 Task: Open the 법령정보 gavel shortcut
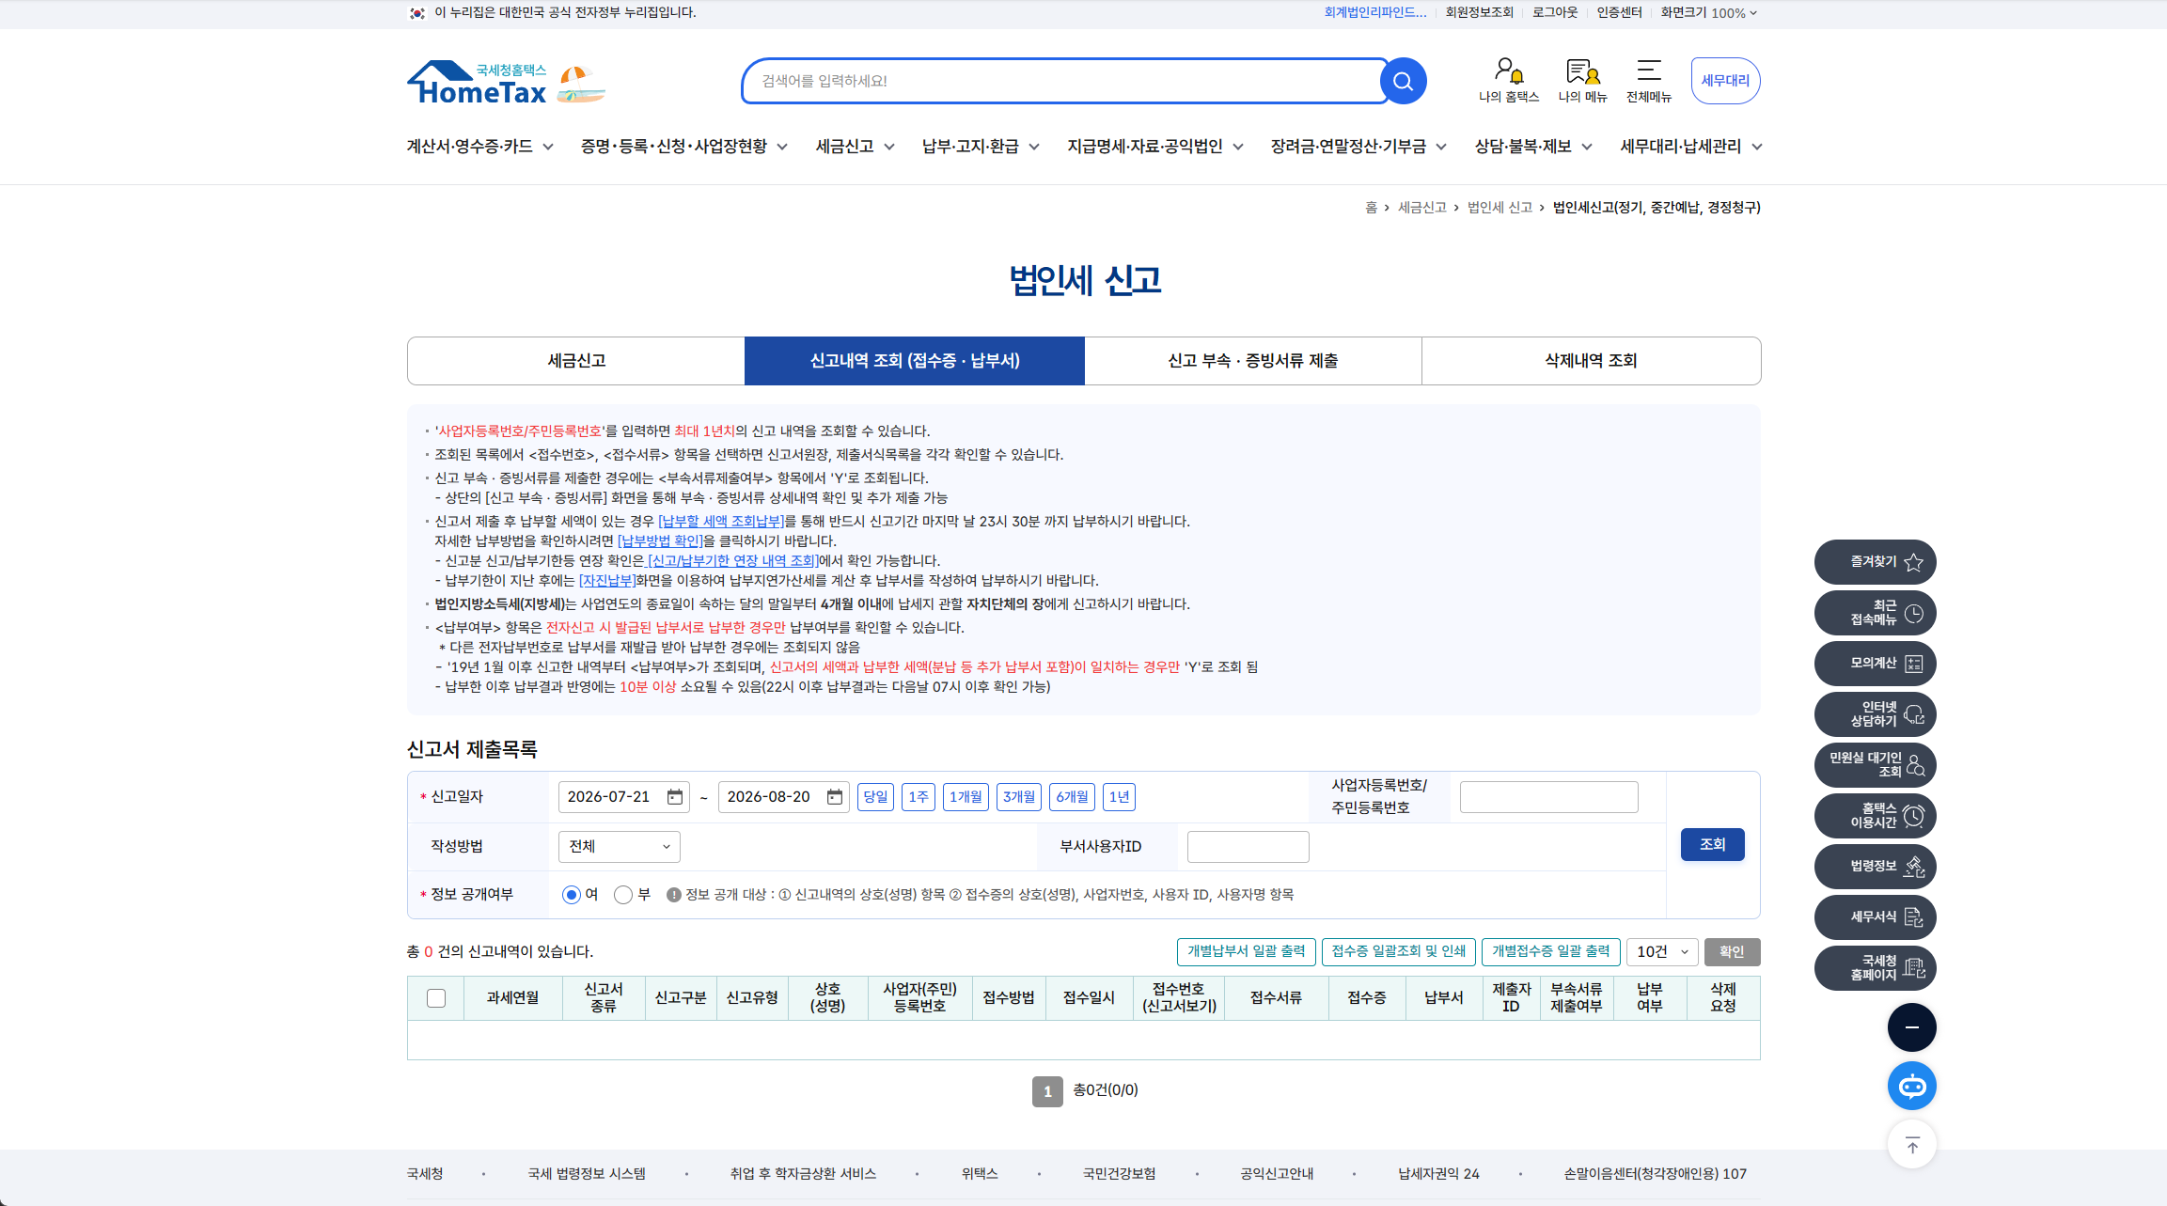coord(1875,867)
